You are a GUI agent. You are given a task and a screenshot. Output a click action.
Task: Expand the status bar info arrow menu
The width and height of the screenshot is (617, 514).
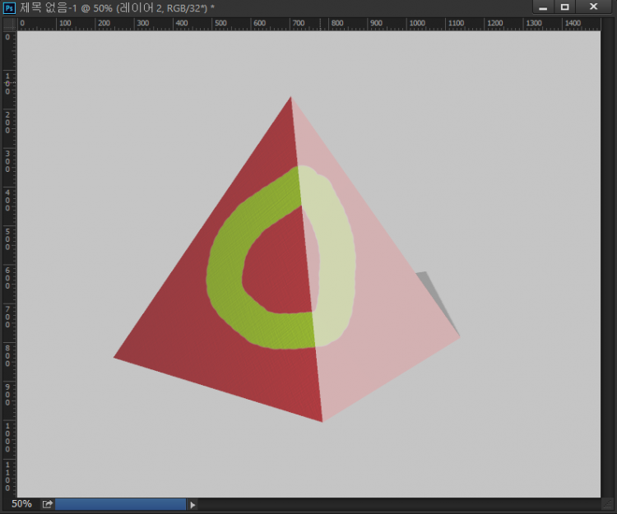tap(193, 504)
